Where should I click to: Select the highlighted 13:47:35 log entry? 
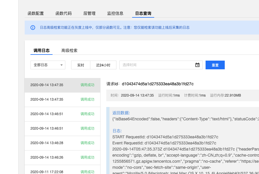[x=62, y=85]
